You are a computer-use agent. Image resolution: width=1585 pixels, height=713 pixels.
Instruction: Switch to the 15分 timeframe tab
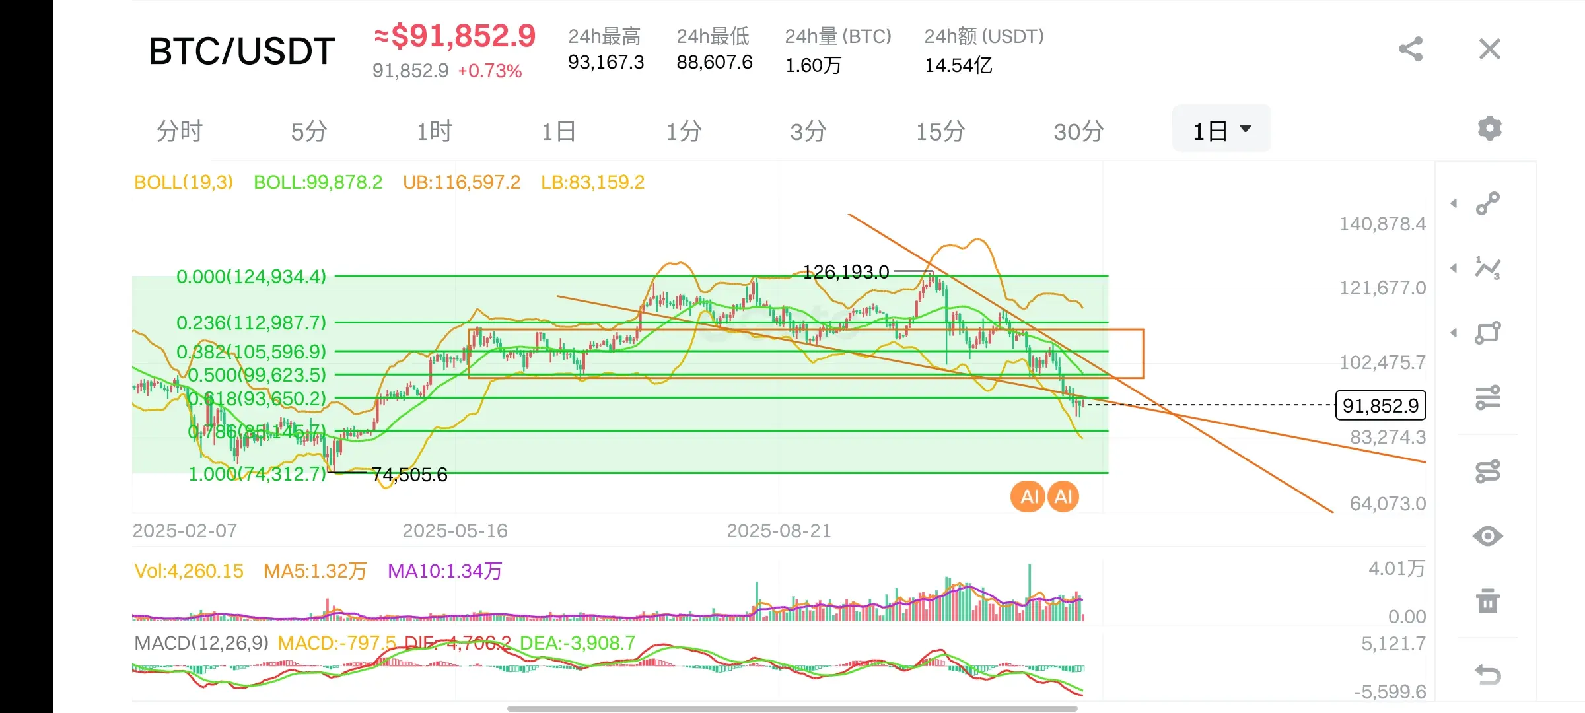pos(940,131)
